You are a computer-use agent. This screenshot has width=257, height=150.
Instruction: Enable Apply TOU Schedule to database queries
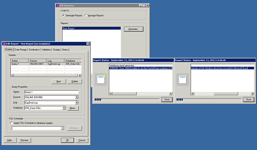(11, 123)
